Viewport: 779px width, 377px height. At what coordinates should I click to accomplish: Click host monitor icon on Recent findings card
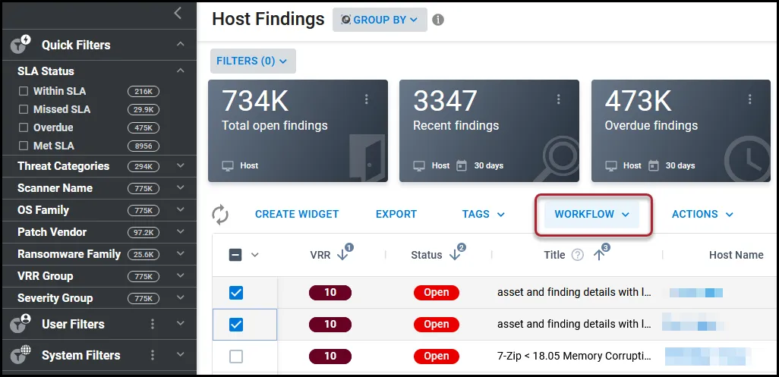tap(419, 165)
